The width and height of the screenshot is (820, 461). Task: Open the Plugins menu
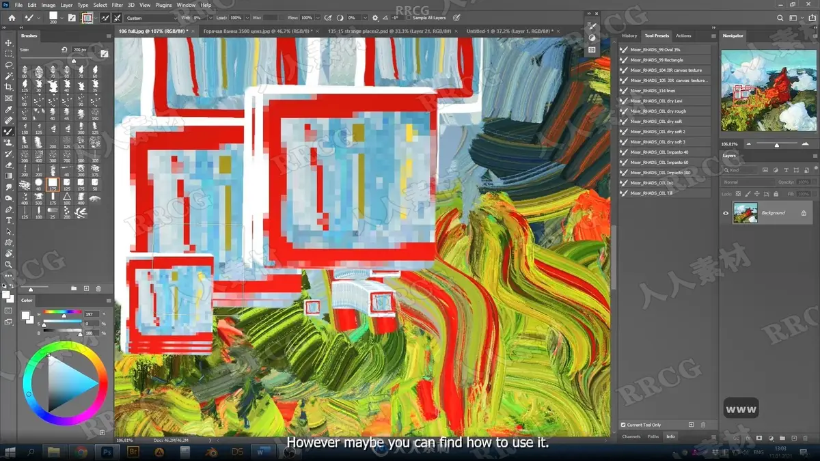click(163, 5)
